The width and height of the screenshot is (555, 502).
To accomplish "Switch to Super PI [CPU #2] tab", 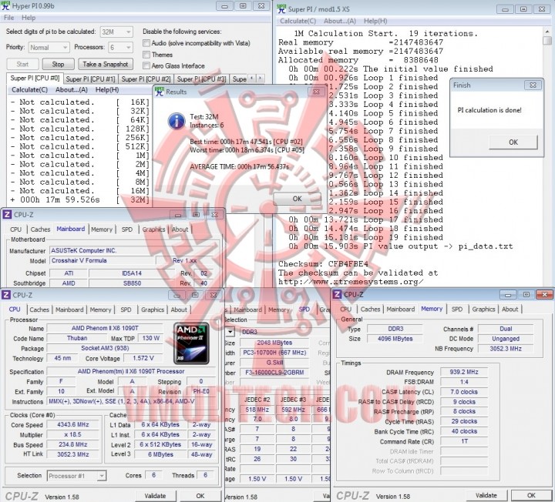I will 146,79.
